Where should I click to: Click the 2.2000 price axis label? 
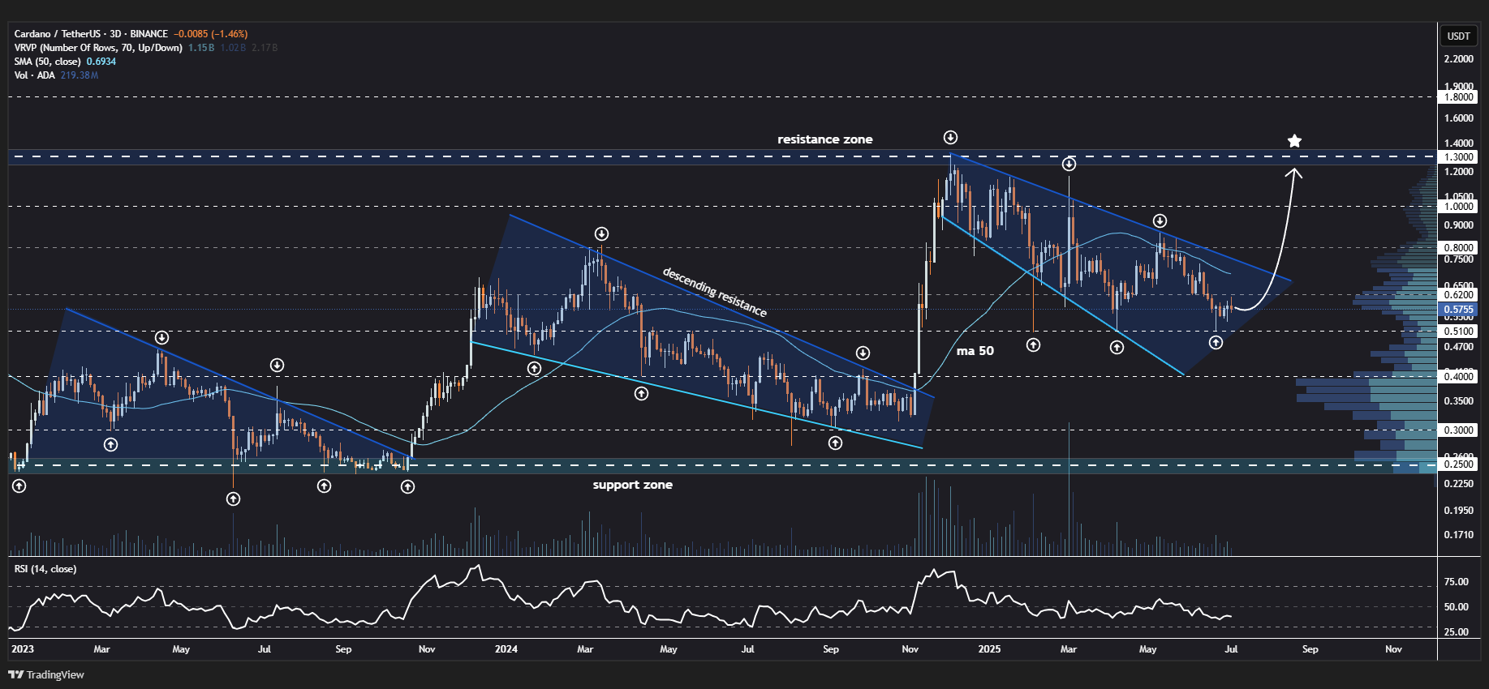[1458, 59]
